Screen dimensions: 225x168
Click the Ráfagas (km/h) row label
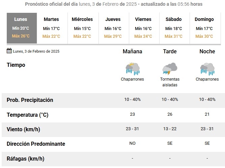coord(25,159)
